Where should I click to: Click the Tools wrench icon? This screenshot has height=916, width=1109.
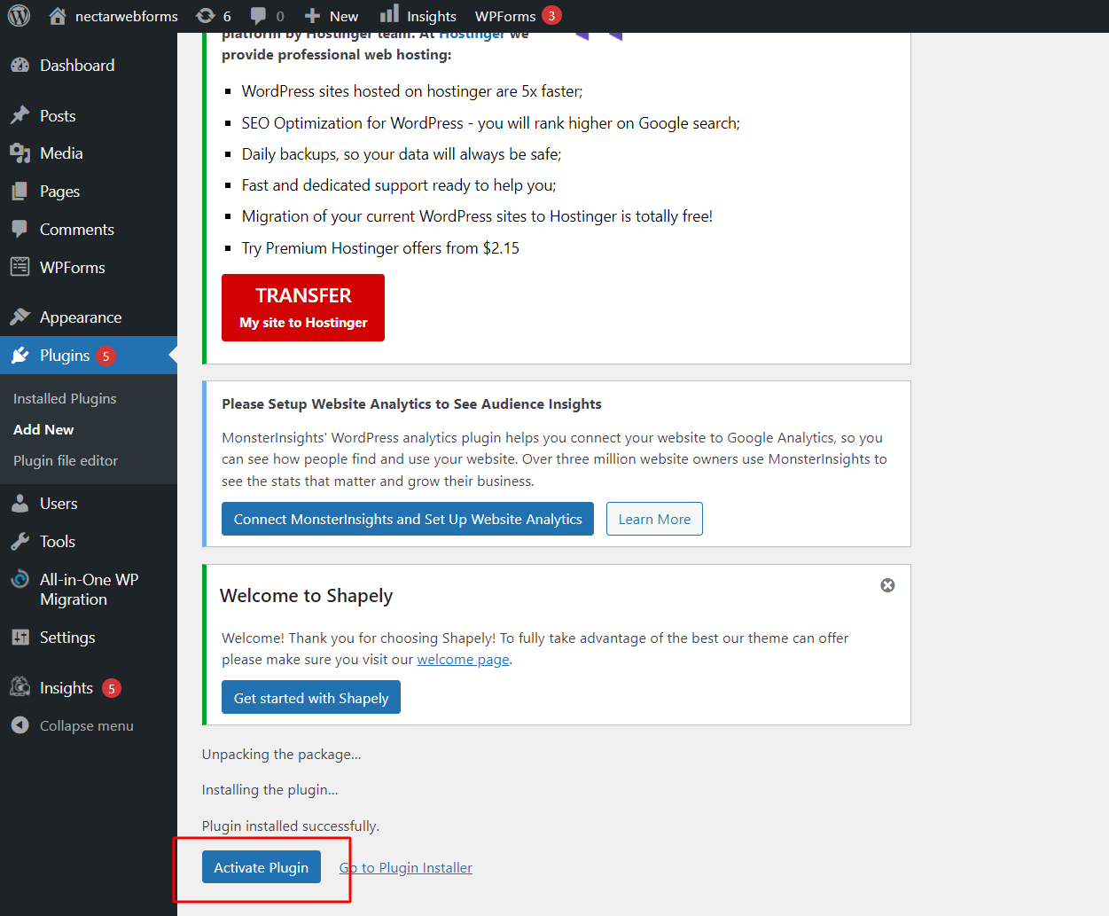click(20, 542)
